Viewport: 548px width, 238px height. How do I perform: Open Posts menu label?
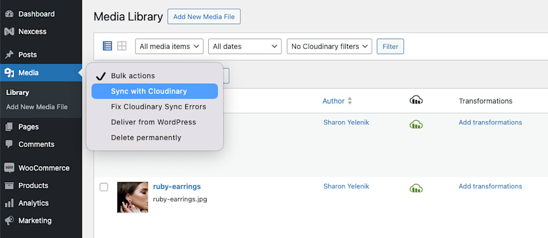pyautogui.click(x=28, y=55)
